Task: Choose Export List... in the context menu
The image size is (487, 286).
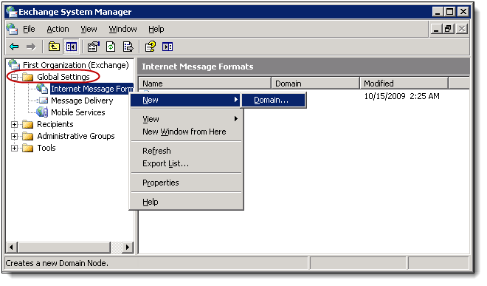Action: click(x=185, y=163)
